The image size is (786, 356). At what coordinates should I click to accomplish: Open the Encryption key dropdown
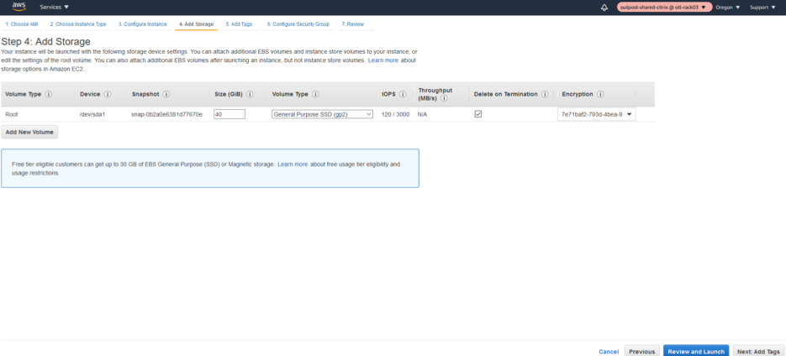pos(597,114)
